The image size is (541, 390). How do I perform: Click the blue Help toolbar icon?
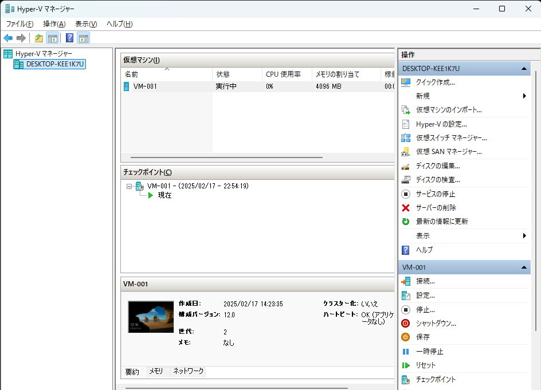click(x=69, y=38)
